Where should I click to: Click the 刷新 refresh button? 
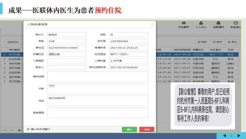[202, 42]
